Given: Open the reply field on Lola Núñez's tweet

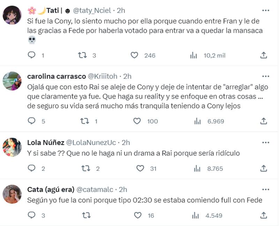Looking at the screenshot, I should click(x=32, y=168).
